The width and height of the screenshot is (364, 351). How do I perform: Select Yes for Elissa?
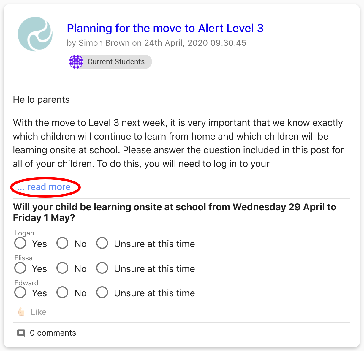[x=20, y=268]
